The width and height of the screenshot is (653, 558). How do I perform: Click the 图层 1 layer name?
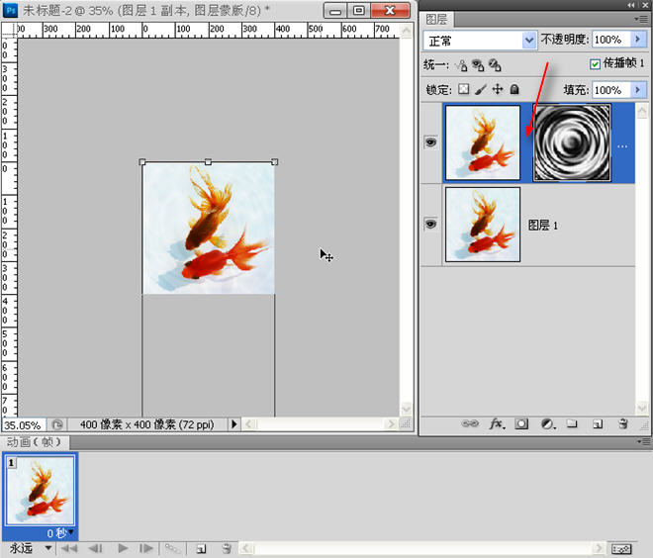[x=542, y=226]
